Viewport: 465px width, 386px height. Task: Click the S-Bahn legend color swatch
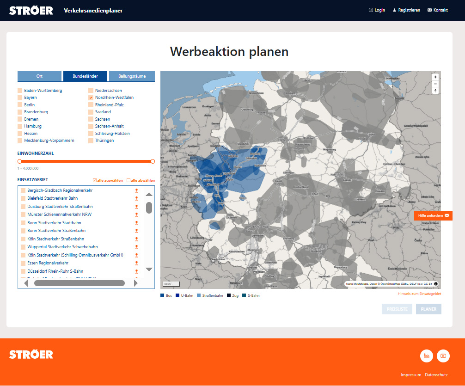244,295
